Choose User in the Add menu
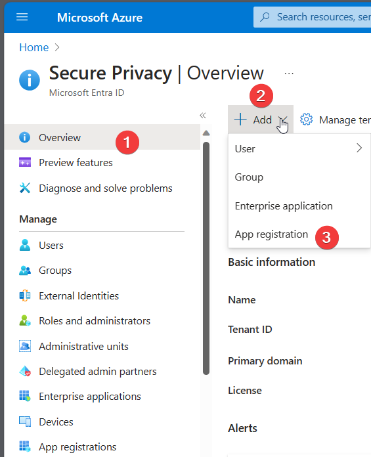The image size is (371, 457). click(x=299, y=148)
